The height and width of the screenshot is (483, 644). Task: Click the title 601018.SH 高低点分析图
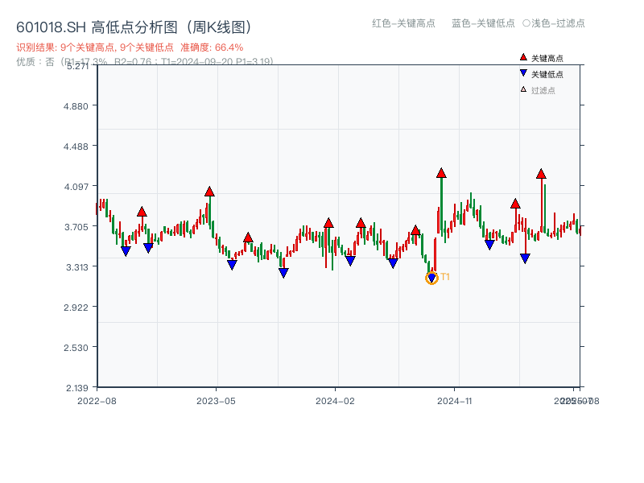click(134, 27)
